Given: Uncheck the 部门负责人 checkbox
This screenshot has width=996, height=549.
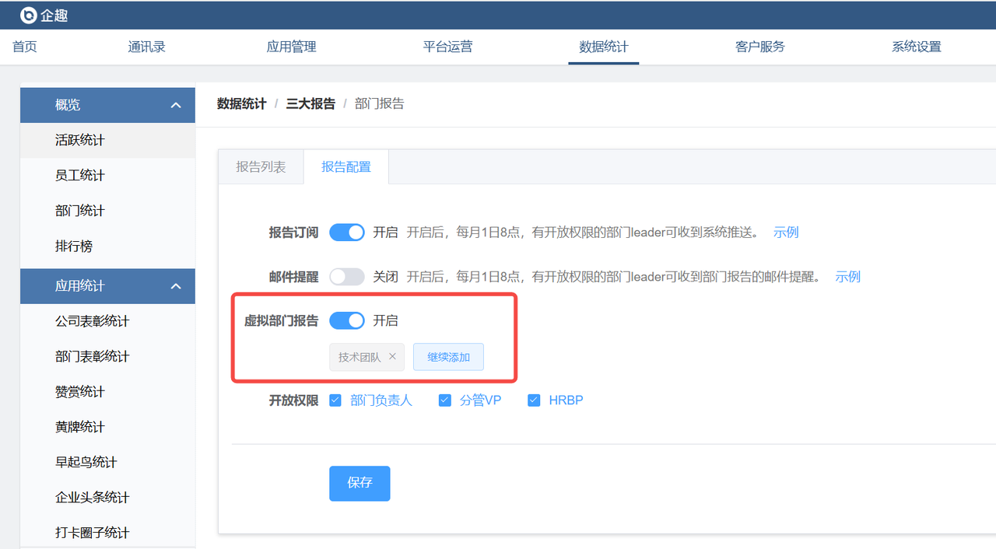Looking at the screenshot, I should [335, 400].
